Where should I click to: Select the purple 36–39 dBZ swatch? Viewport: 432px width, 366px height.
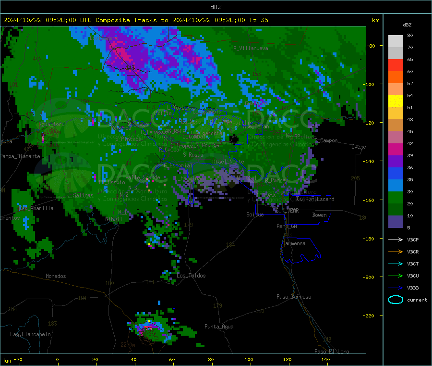[396, 161]
